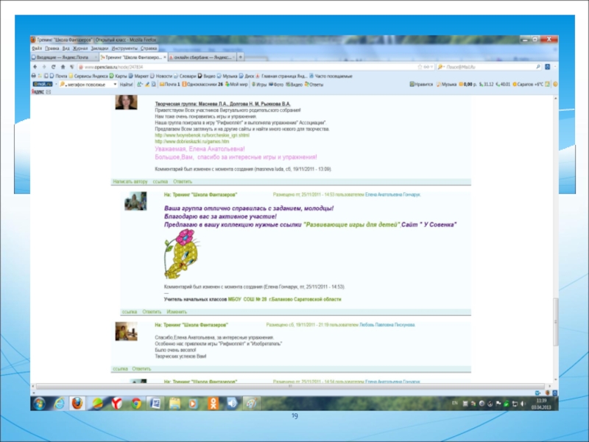Bookmark page with the star icon
The image size is (589, 442).
pos(420,67)
